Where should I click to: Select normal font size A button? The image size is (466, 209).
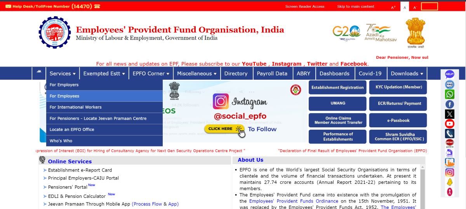click(x=405, y=7)
